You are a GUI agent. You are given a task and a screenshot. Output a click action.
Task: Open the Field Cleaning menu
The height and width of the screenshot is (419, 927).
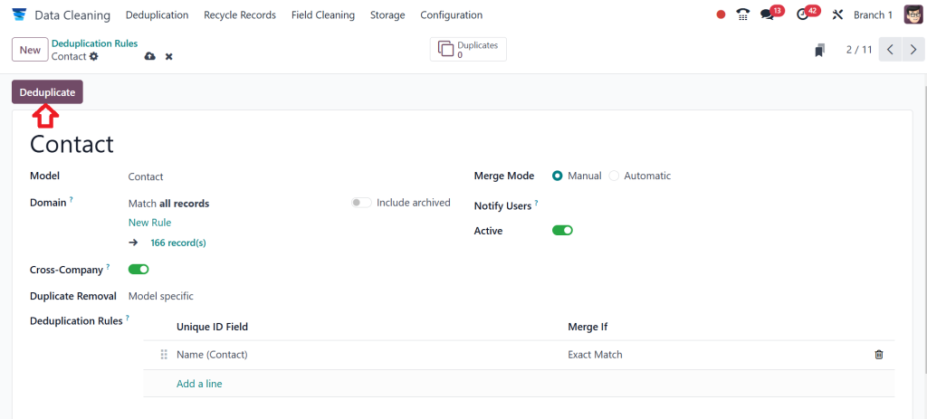click(x=323, y=14)
